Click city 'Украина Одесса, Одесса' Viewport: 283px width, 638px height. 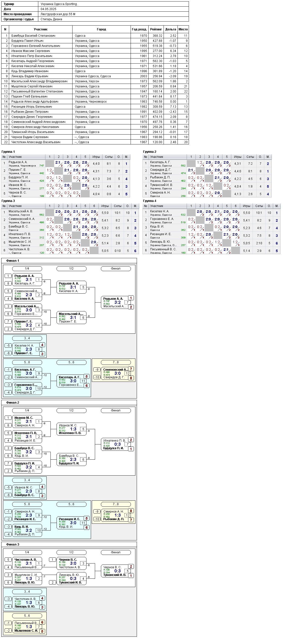[93, 76]
